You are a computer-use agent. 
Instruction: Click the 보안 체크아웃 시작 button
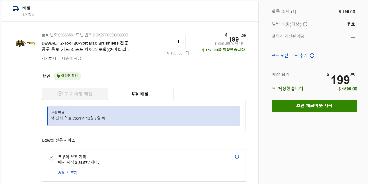point(314,106)
